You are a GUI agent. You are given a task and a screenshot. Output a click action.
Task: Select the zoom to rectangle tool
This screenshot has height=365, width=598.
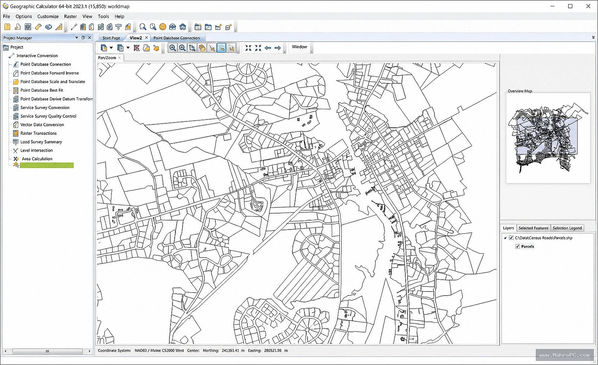192,48
